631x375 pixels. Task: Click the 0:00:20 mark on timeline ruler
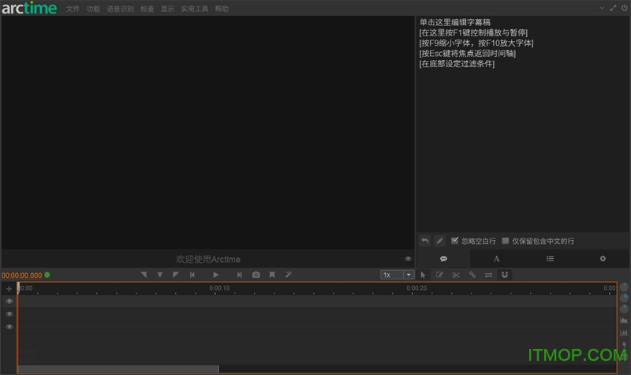(416, 288)
